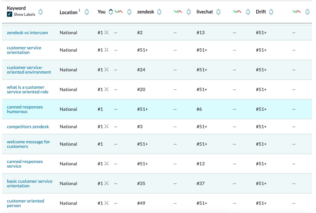Click the Location info superscript icon
Screen dimensions: 316x213
pos(79,10)
